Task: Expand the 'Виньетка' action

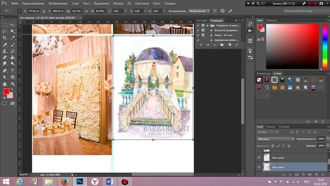Action: [x=211, y=30]
